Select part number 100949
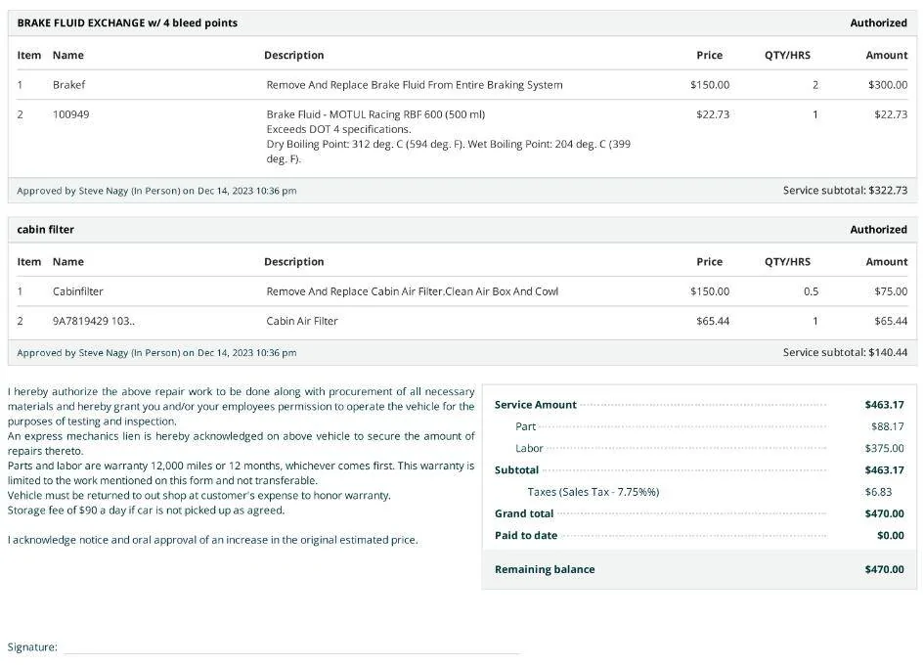The width and height of the screenshot is (924, 666). pyautogui.click(x=70, y=114)
